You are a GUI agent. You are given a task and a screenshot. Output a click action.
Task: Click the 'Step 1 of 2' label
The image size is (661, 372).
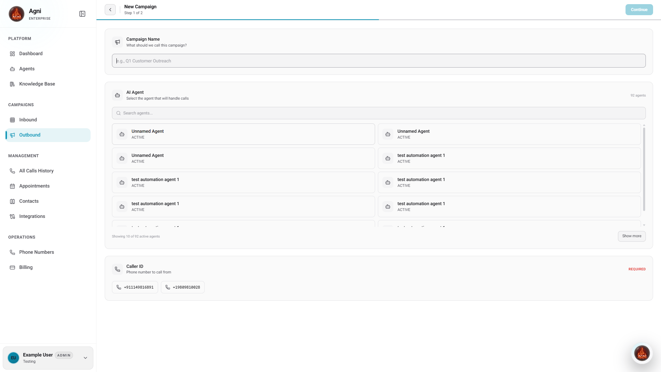tap(133, 13)
